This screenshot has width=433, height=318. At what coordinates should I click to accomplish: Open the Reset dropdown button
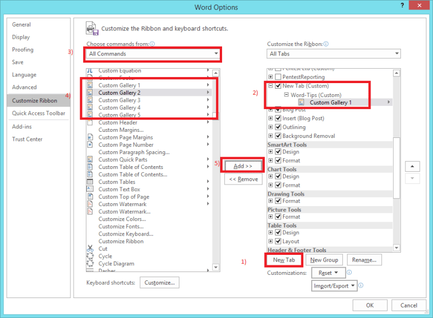[x=328, y=273]
